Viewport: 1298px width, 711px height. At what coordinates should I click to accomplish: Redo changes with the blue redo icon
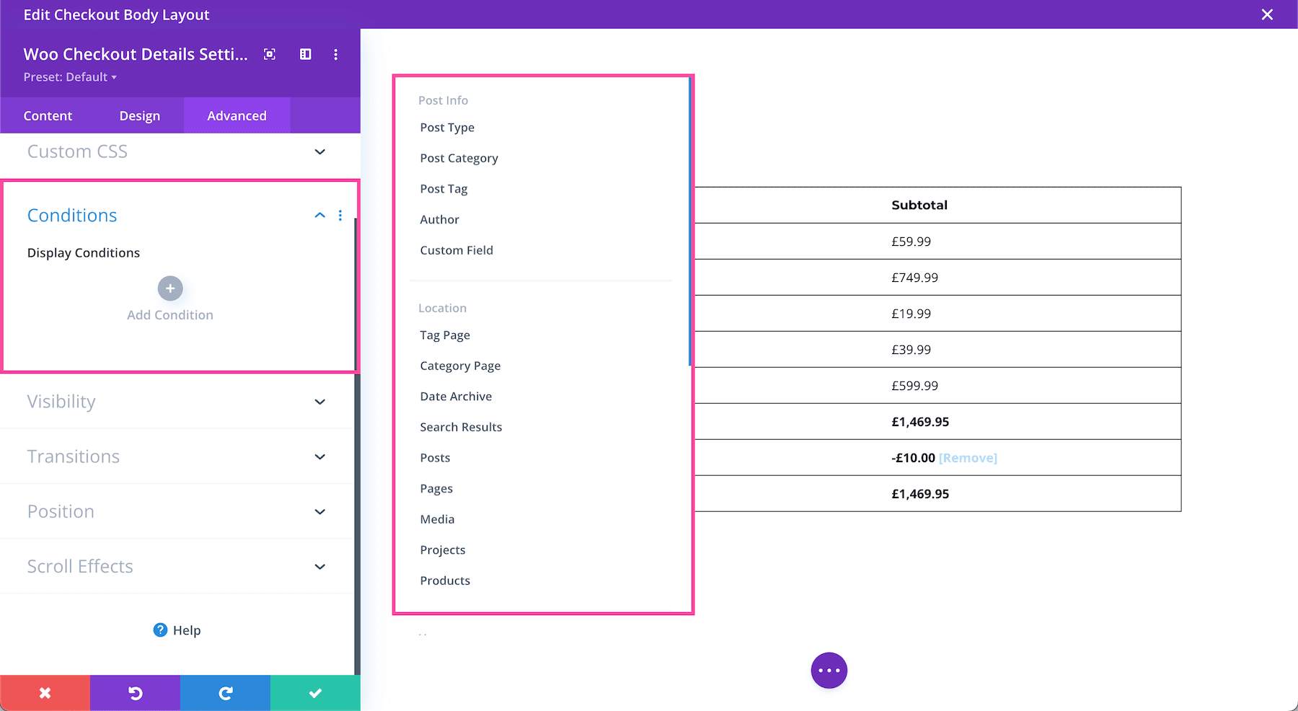225,692
